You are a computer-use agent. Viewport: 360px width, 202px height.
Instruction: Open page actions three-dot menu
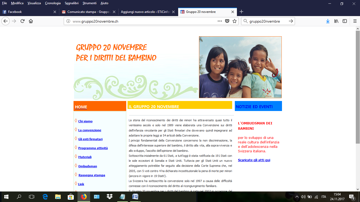220,21
